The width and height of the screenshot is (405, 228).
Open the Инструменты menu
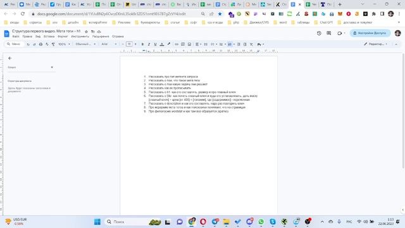click(x=80, y=37)
